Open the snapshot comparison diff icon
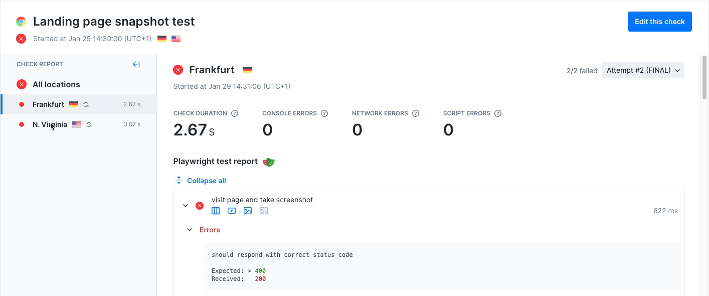 (264, 211)
